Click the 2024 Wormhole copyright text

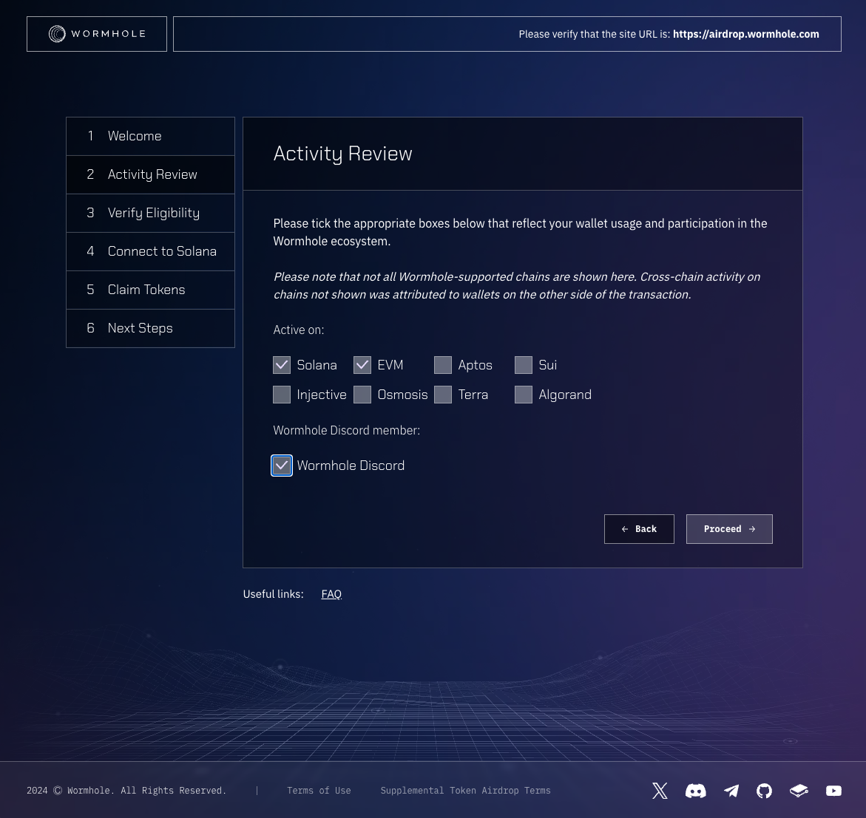coord(126,791)
